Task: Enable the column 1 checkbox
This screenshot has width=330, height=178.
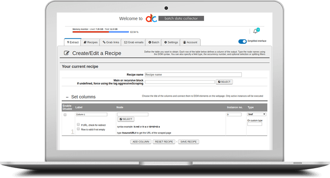Action: coord(65,114)
